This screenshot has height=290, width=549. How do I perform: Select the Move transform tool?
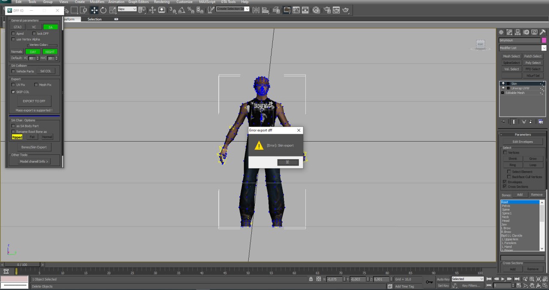pos(94,10)
